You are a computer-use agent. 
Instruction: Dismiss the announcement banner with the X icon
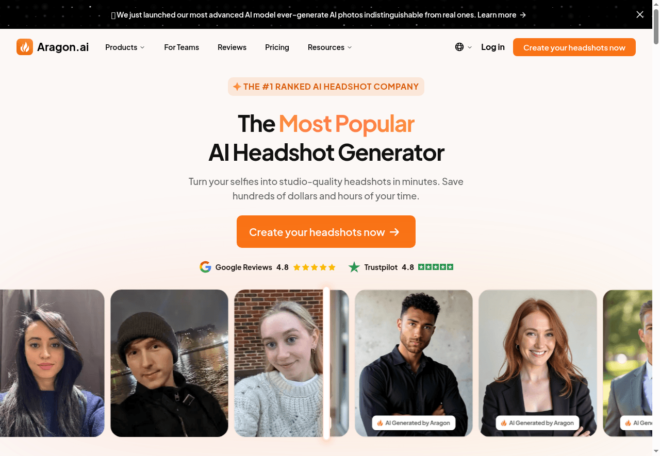coord(640,14)
